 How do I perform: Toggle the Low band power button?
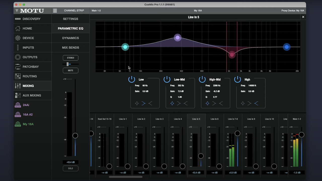tap(132, 79)
